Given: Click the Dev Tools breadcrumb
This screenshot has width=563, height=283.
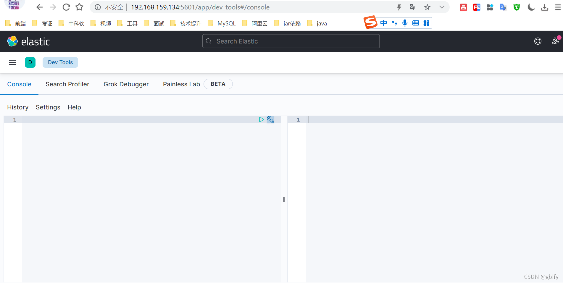Looking at the screenshot, I should click(x=60, y=62).
